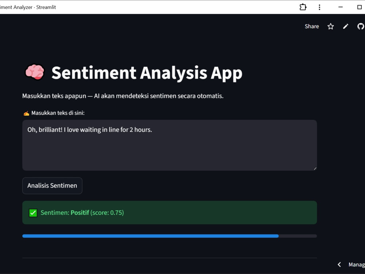Star the app with the favorite icon
The height and width of the screenshot is (274, 365).
(x=331, y=26)
